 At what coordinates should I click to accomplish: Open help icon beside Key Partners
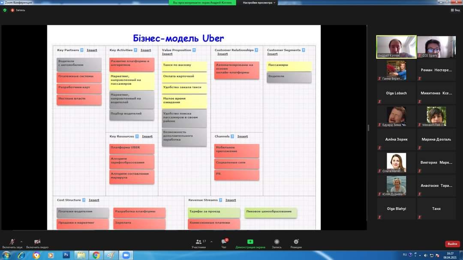click(82, 50)
